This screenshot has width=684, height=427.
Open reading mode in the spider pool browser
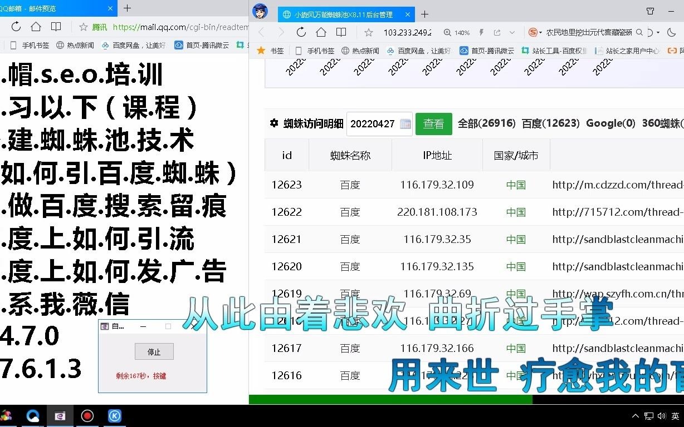(x=341, y=32)
